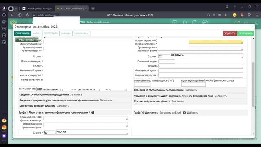Close the ФТС Личный кабинет browser tab
This screenshot has width=261, height=147.
86,9
